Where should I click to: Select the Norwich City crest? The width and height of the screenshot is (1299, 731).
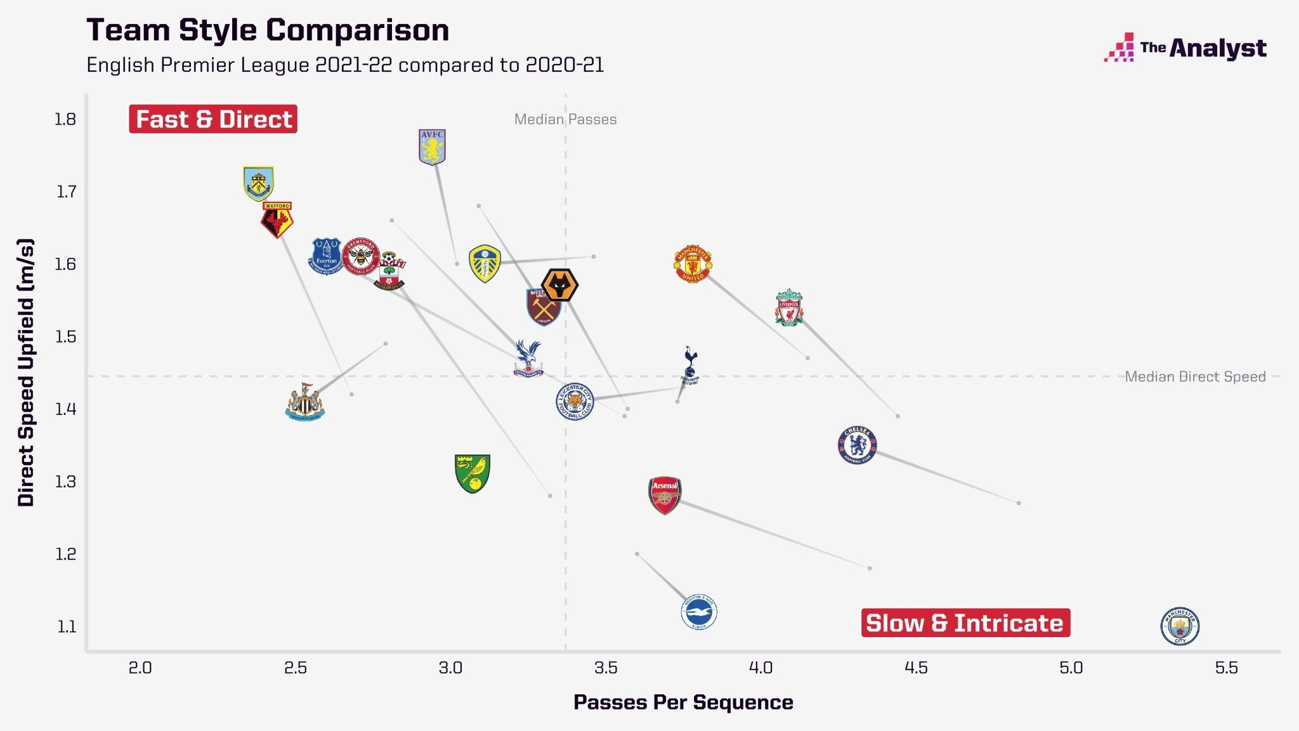coord(473,473)
